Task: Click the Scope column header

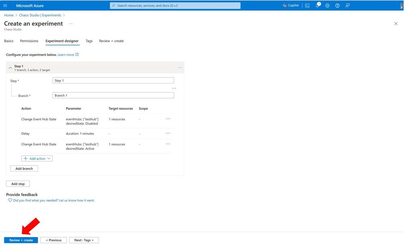Action: point(143,109)
